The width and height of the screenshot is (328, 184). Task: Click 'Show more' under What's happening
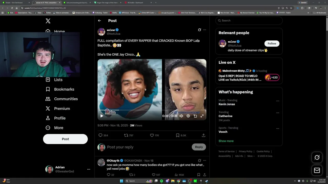226,141
